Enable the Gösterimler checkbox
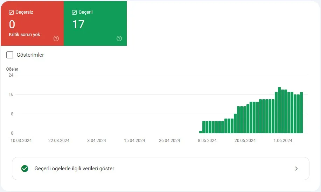This screenshot has height=192, width=321. (x=10, y=55)
